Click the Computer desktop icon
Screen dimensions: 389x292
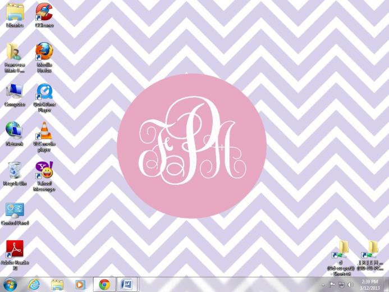15,92
